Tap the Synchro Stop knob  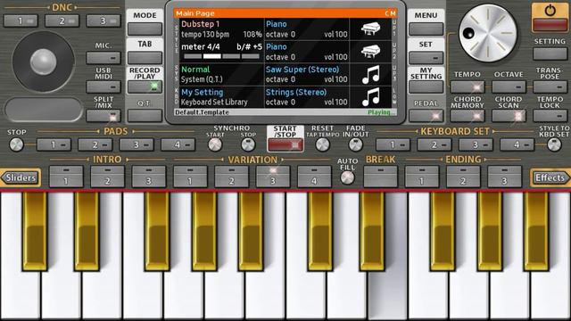click(x=248, y=144)
